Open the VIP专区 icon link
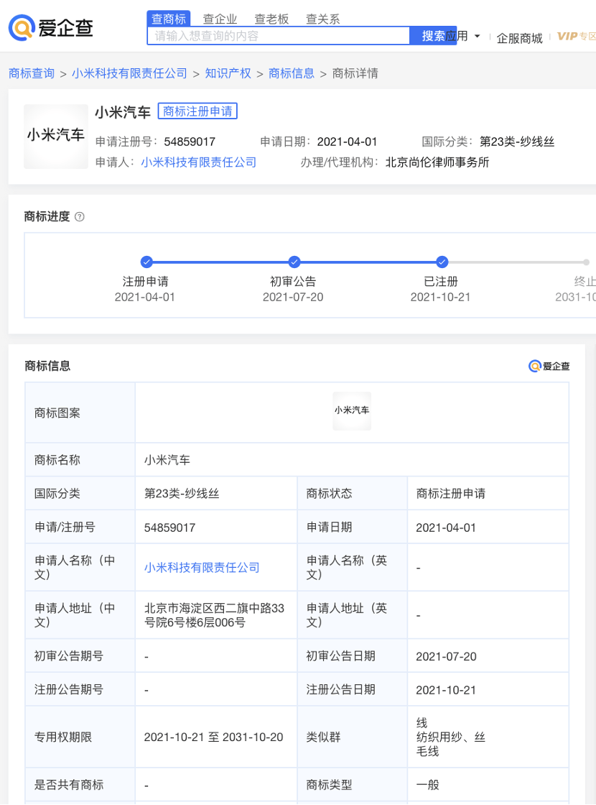Screen dimensions: 596x805 576,37
